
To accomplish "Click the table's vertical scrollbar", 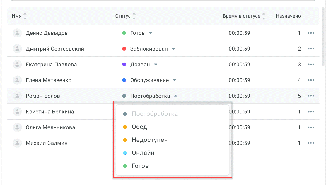I will [x=323, y=36].
